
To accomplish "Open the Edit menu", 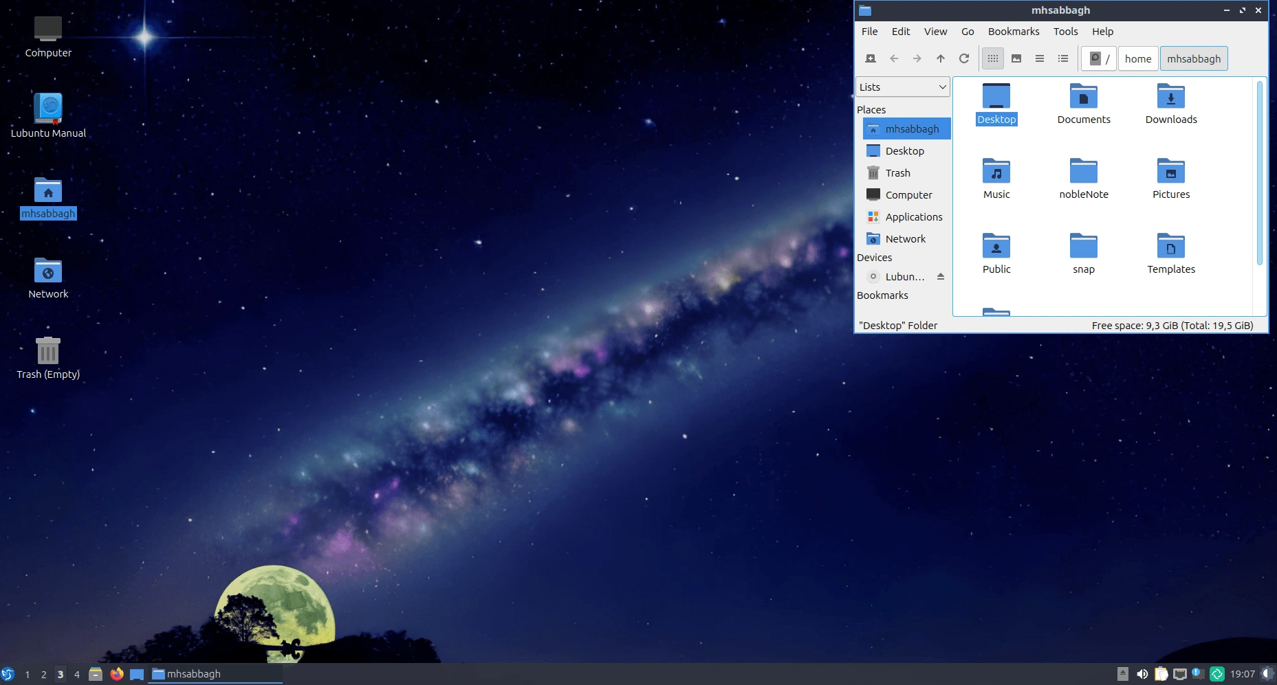I will [x=901, y=32].
